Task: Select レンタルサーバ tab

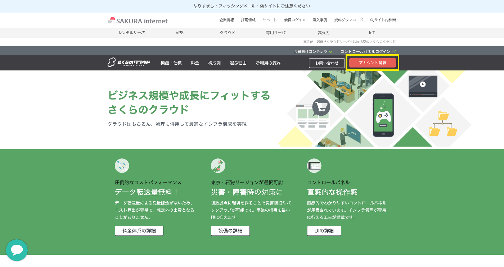Action: click(132, 33)
